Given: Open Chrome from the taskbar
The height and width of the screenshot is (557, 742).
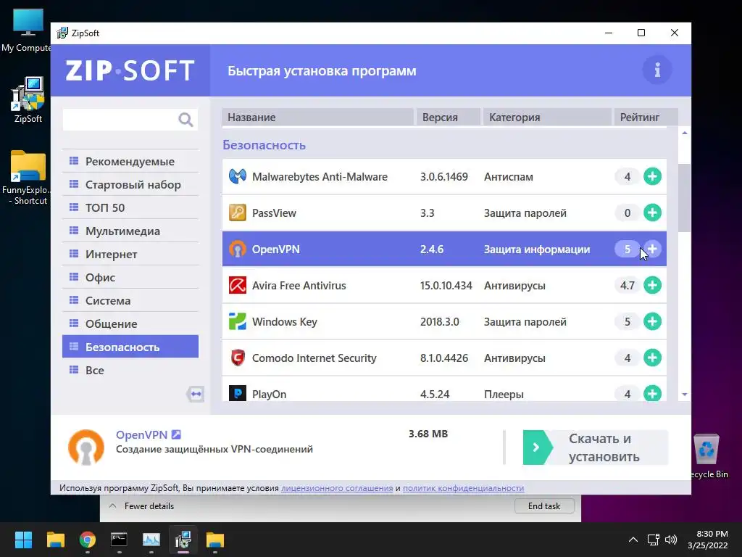Looking at the screenshot, I should pyautogui.click(x=87, y=540).
